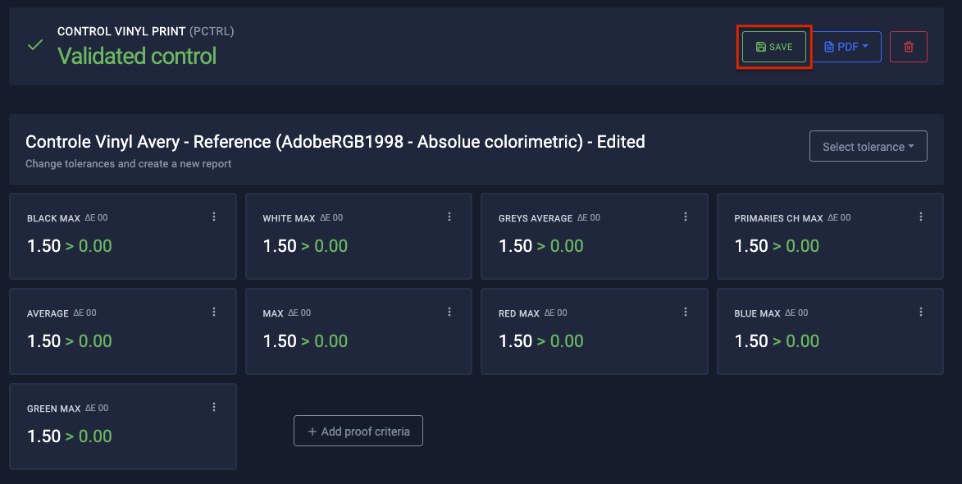Screen dimensions: 962x484
Task: Open BLUE MAX card options menu
Action: pyautogui.click(x=921, y=312)
